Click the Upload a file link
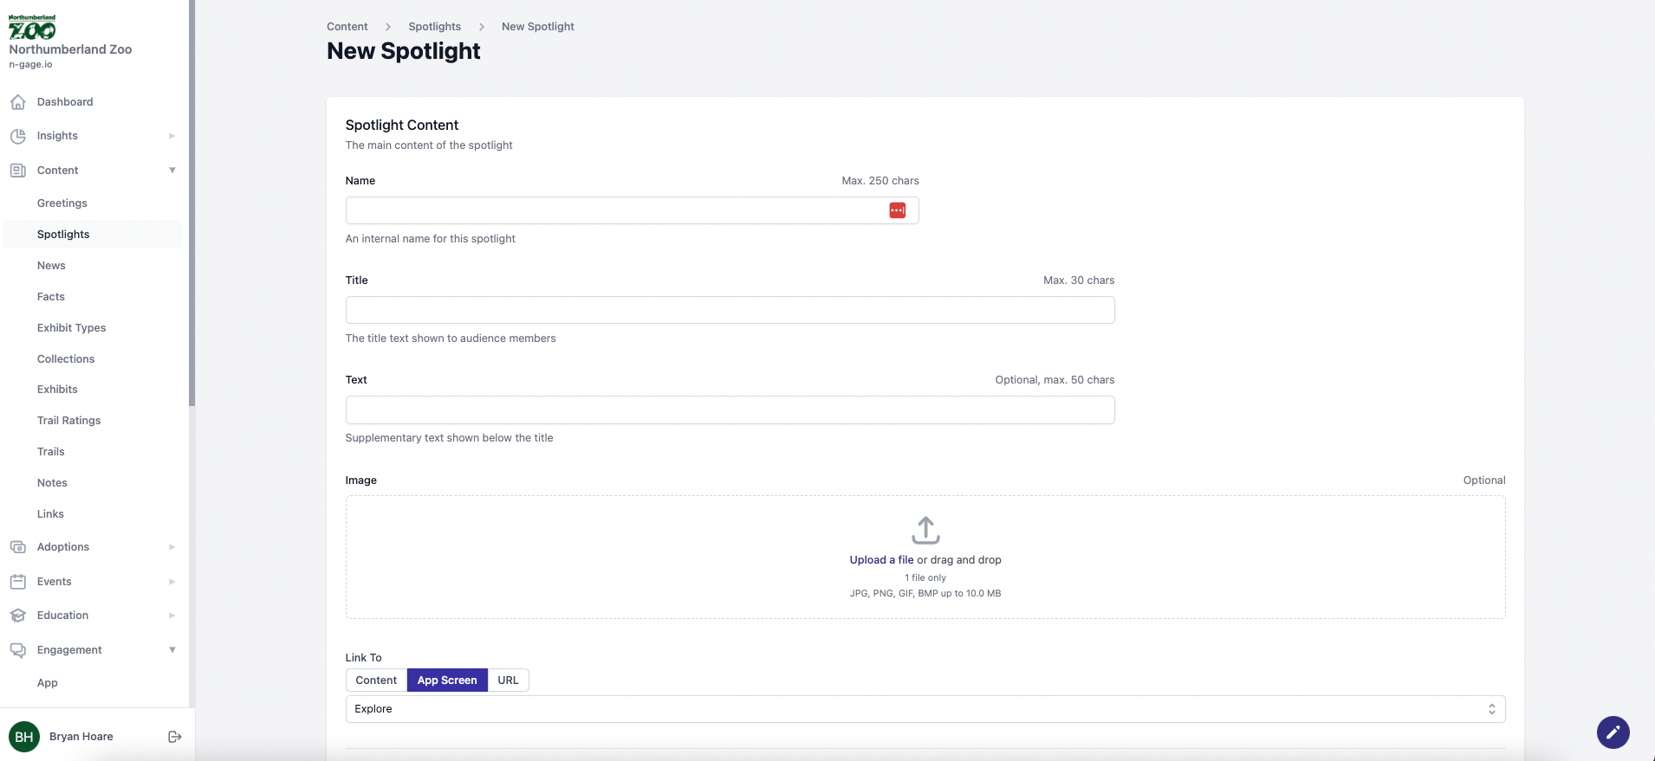This screenshot has height=761, width=1655. point(881,560)
